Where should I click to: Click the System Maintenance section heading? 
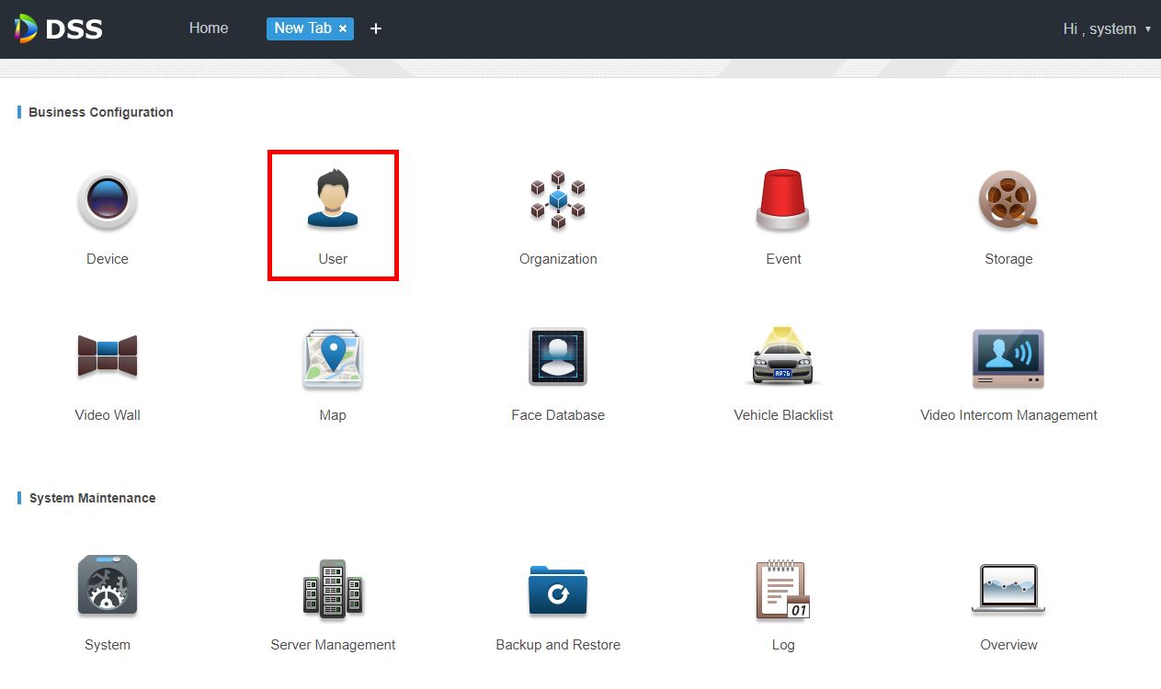click(93, 498)
